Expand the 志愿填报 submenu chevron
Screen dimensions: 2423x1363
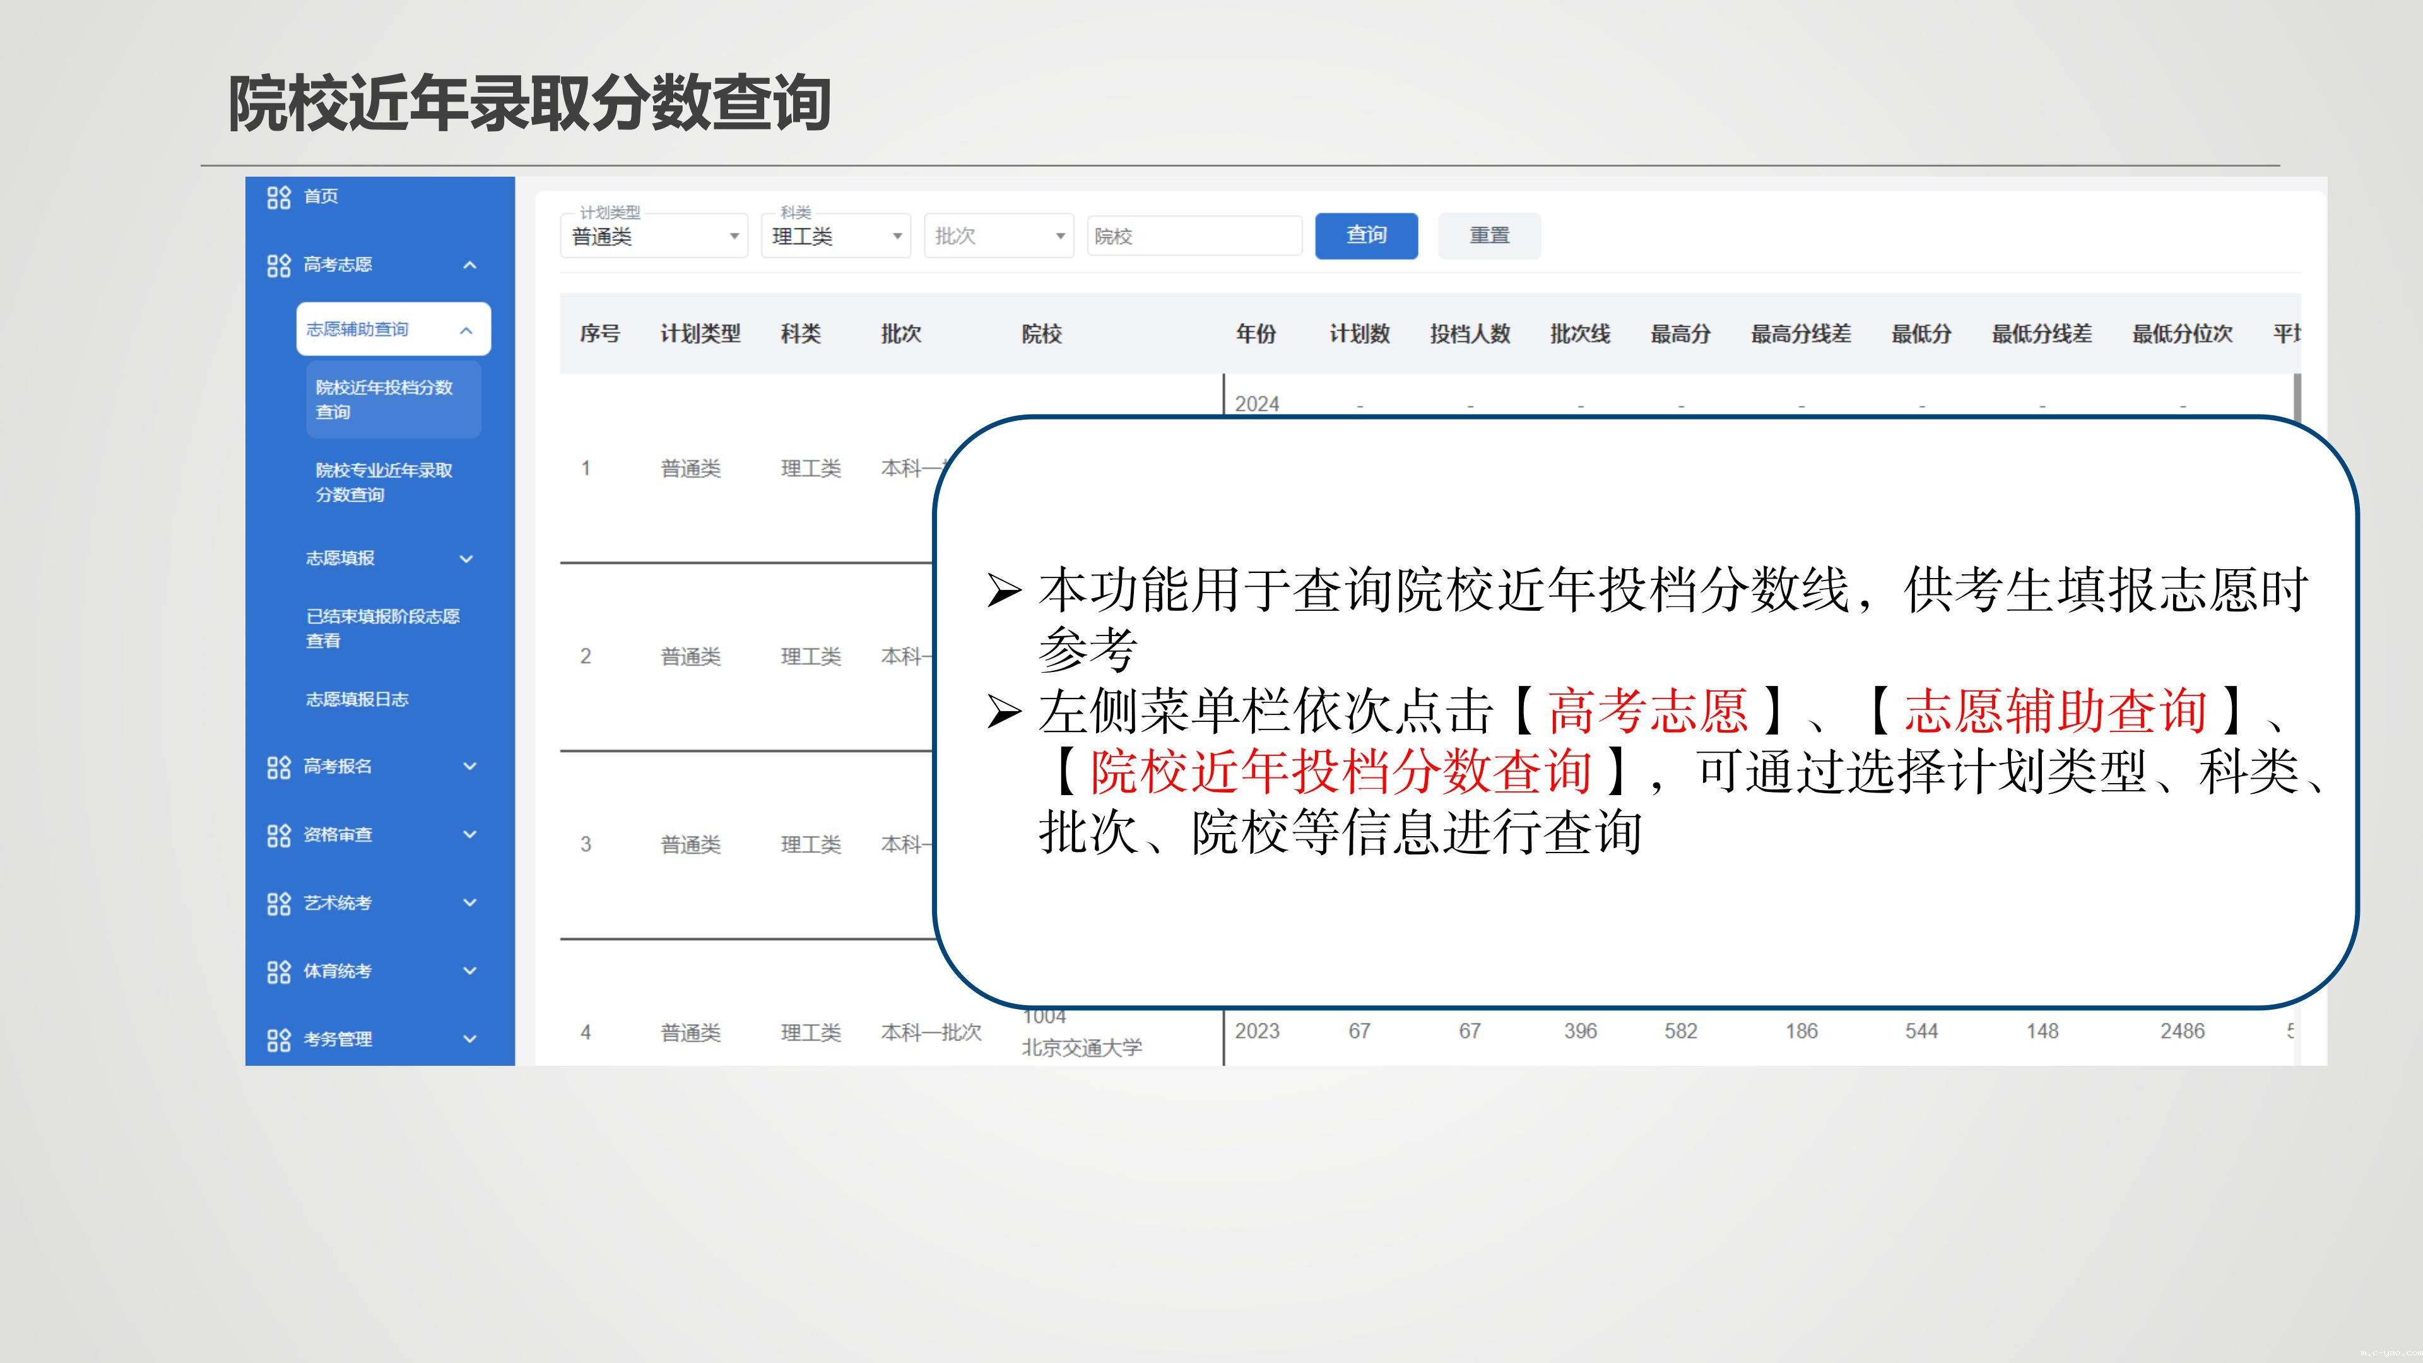[466, 558]
